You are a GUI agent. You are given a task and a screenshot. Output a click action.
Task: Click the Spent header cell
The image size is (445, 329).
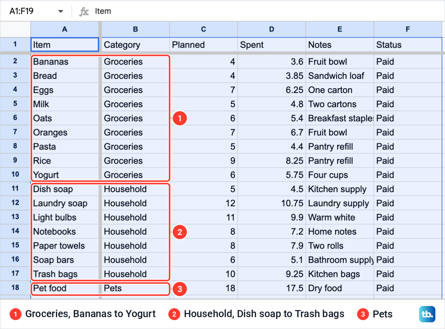(x=272, y=45)
